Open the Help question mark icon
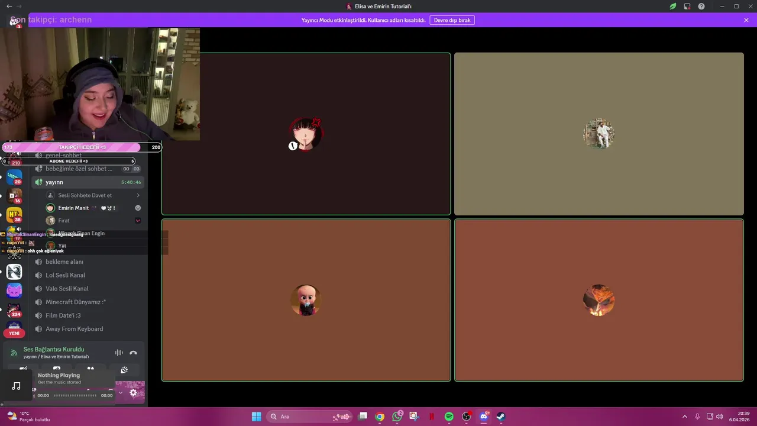This screenshot has height=426, width=757. [701, 7]
